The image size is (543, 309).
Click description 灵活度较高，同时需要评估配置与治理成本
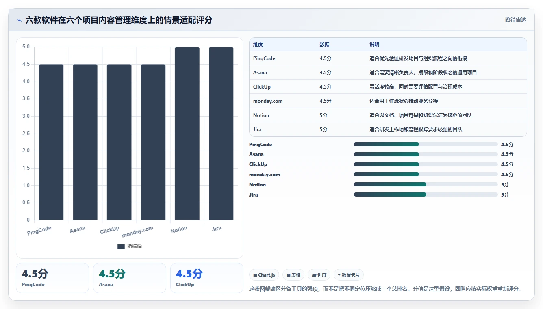click(416, 87)
